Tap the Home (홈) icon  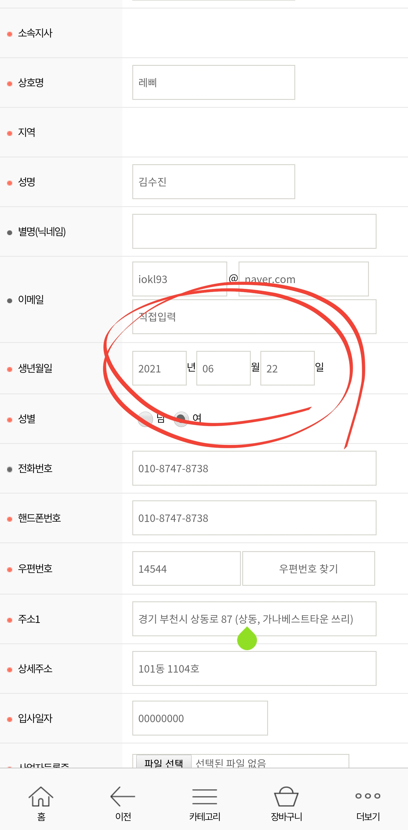(41, 797)
